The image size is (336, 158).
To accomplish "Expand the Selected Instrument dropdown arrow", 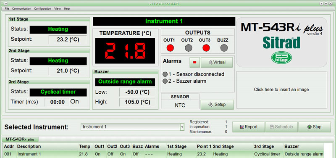I will [182, 127].
